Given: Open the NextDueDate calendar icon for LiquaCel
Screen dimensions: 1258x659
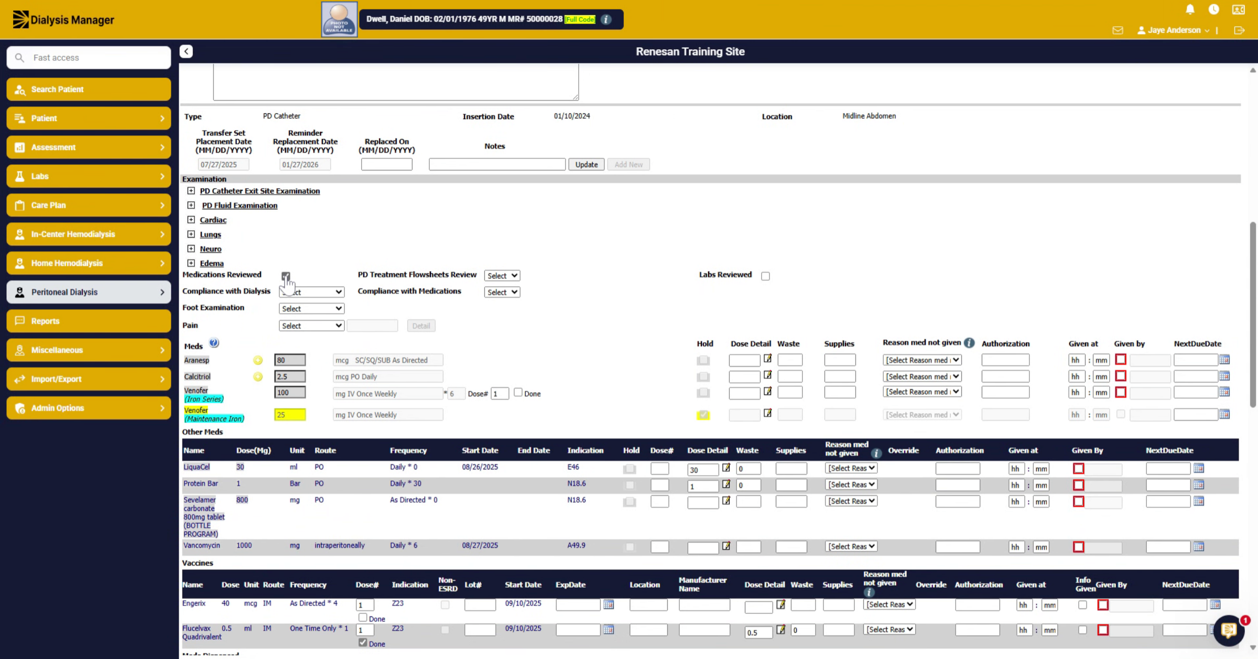Looking at the screenshot, I should point(1199,468).
